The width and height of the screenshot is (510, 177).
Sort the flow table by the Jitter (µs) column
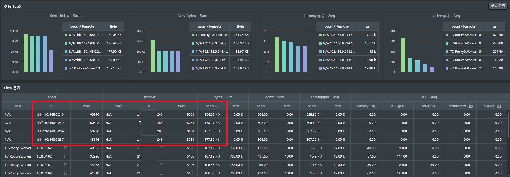pos(429,106)
